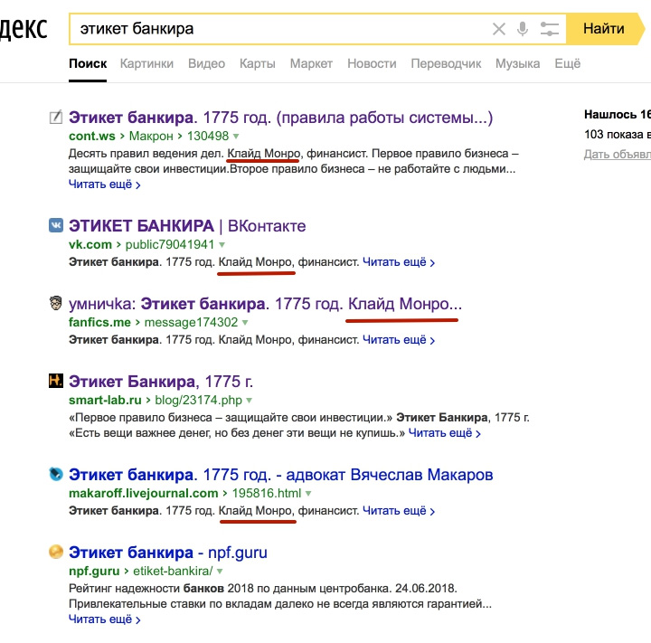Click Читать ещё in livejournal snippet
This screenshot has width=651, height=643.
(x=399, y=510)
